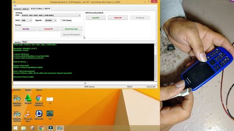Open the Port dropdown set to USB
This screenshot has height=131, width=234.
tap(27, 20)
